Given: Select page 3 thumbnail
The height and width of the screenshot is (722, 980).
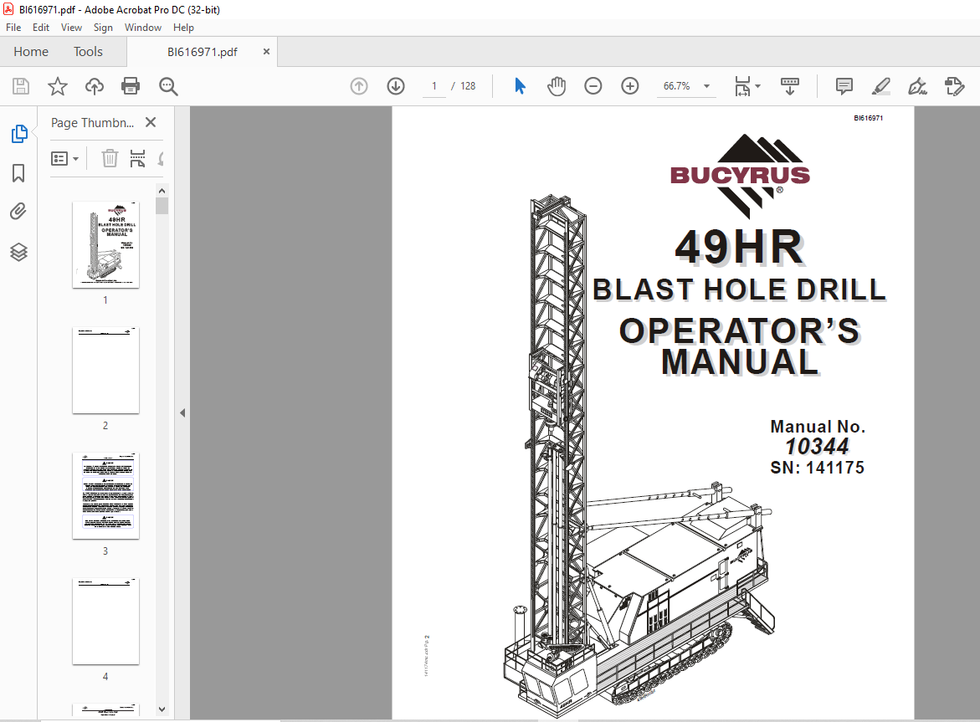Looking at the screenshot, I should (x=105, y=496).
